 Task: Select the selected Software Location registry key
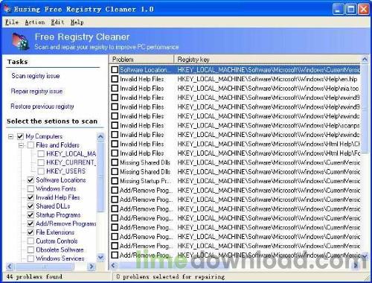[269, 70]
